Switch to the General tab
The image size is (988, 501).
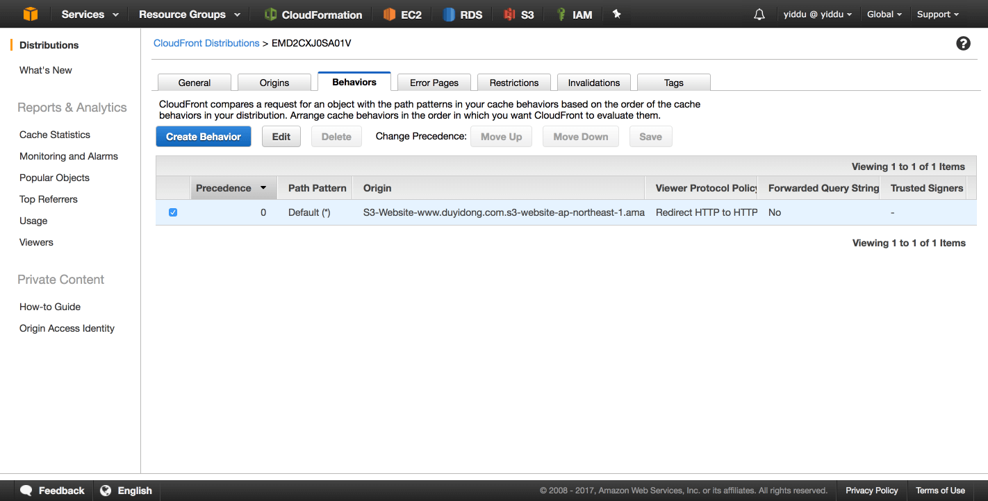[195, 83]
